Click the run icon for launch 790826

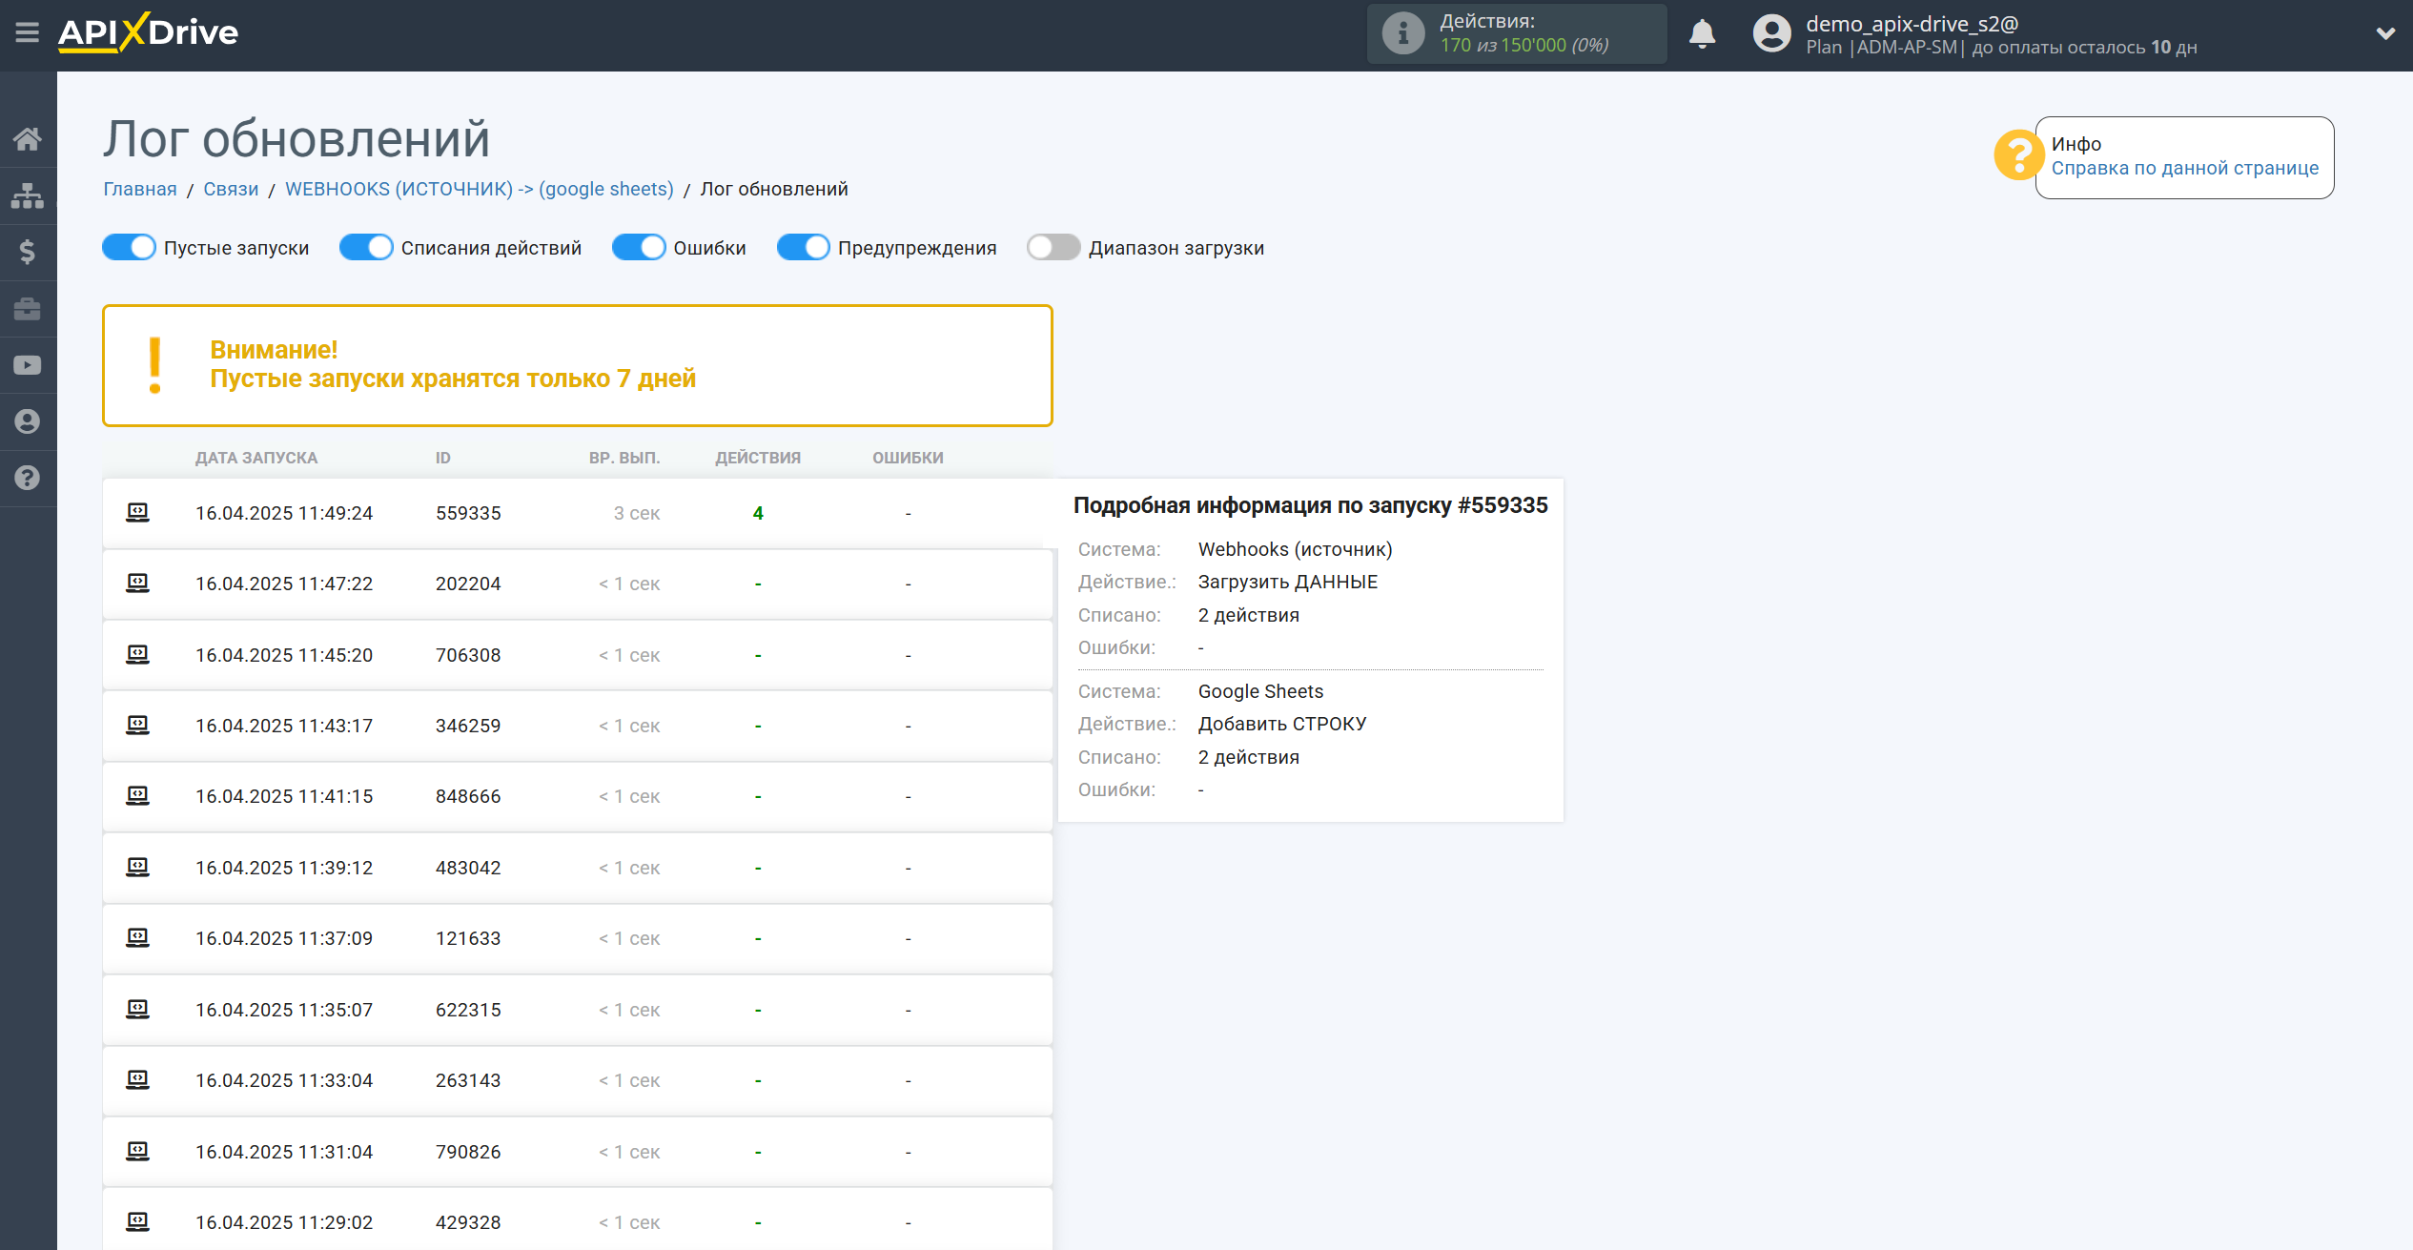138,1151
